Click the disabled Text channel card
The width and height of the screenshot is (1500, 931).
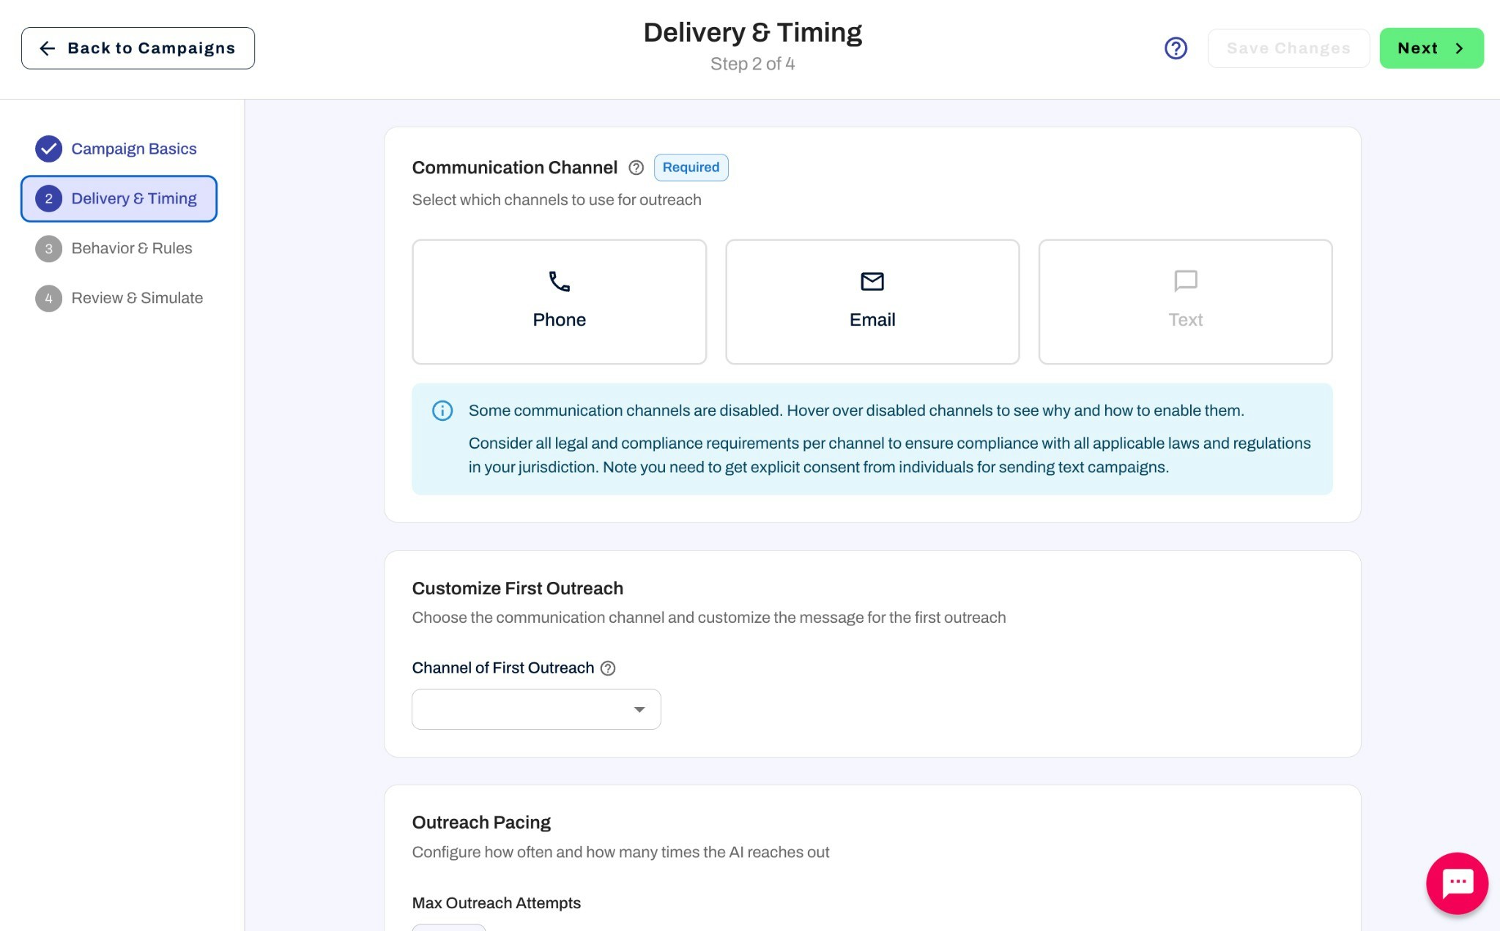[x=1184, y=302]
